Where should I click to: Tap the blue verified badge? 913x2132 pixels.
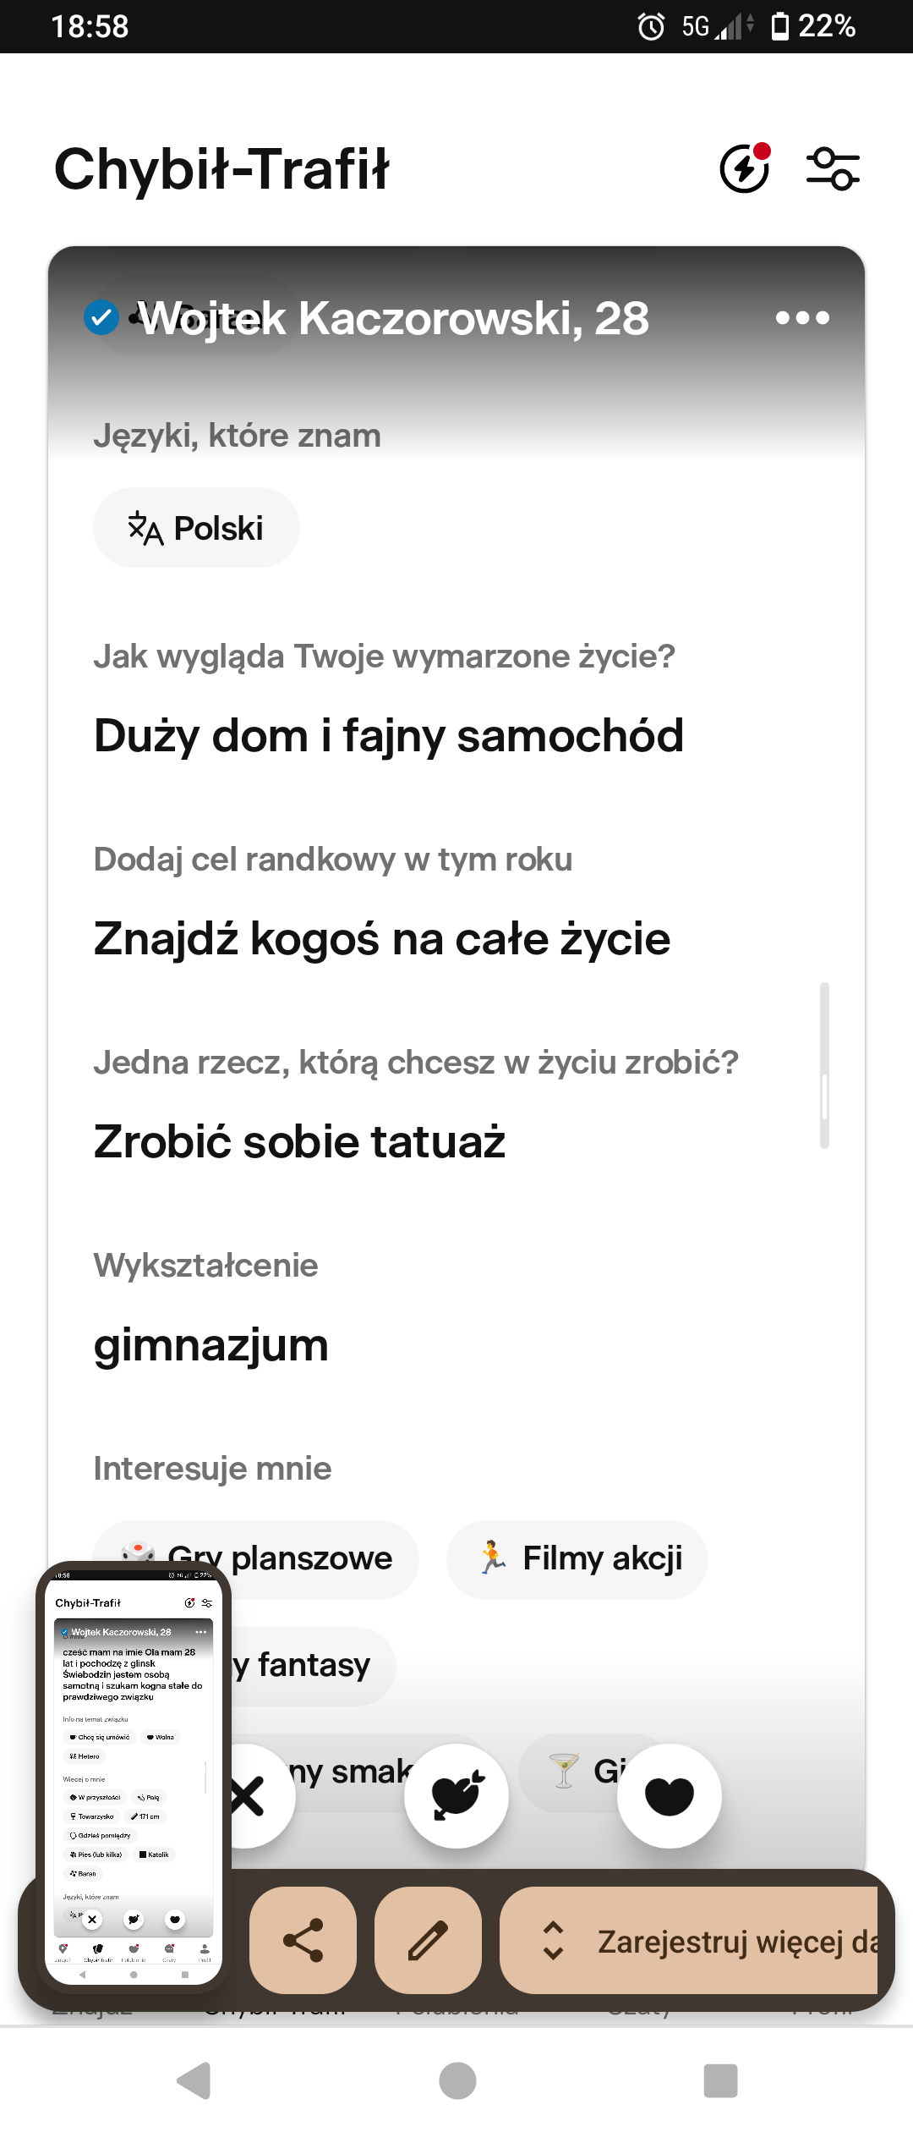tap(101, 318)
